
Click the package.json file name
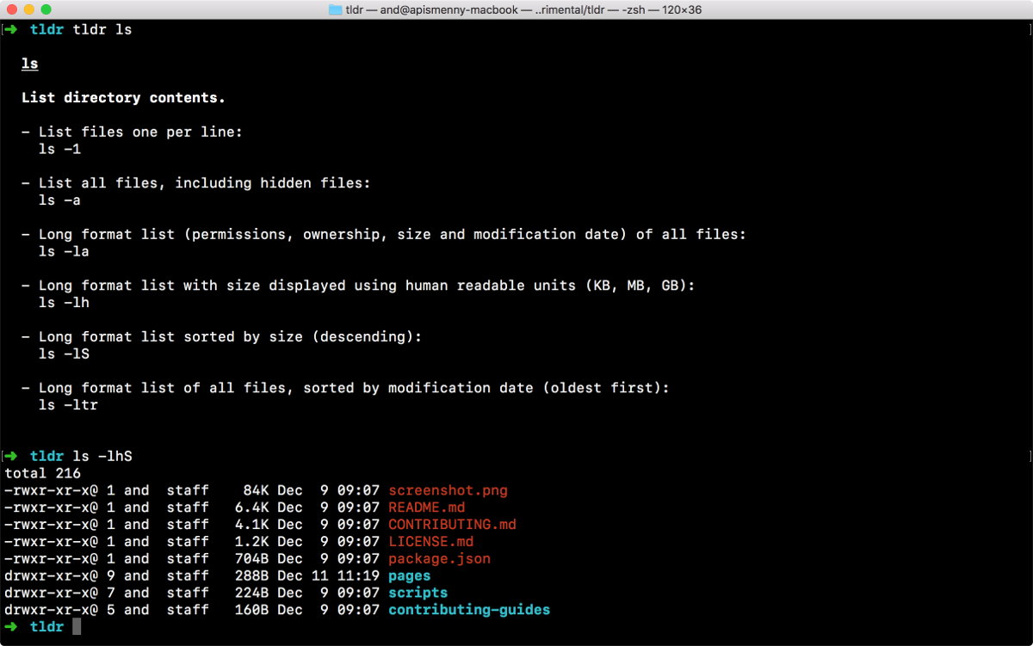click(439, 559)
